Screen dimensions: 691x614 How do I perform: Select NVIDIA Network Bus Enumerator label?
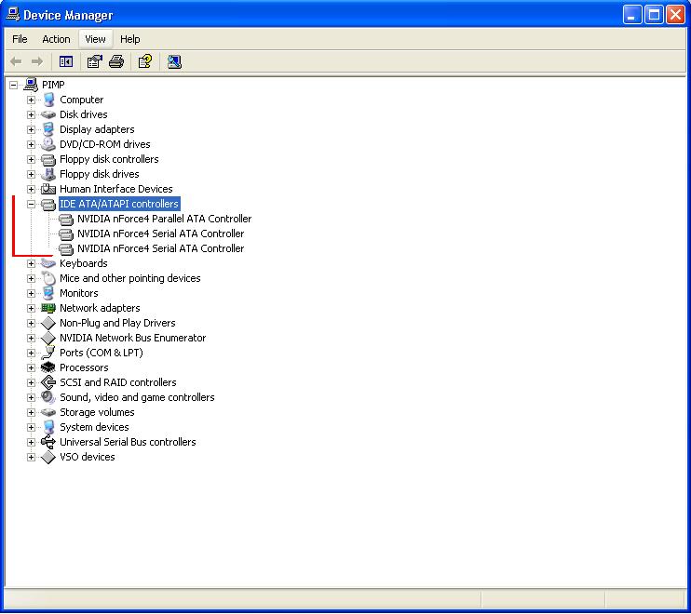click(x=132, y=338)
